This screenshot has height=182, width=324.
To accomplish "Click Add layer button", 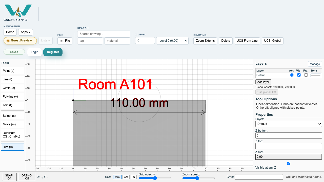I will (x=263, y=82).
